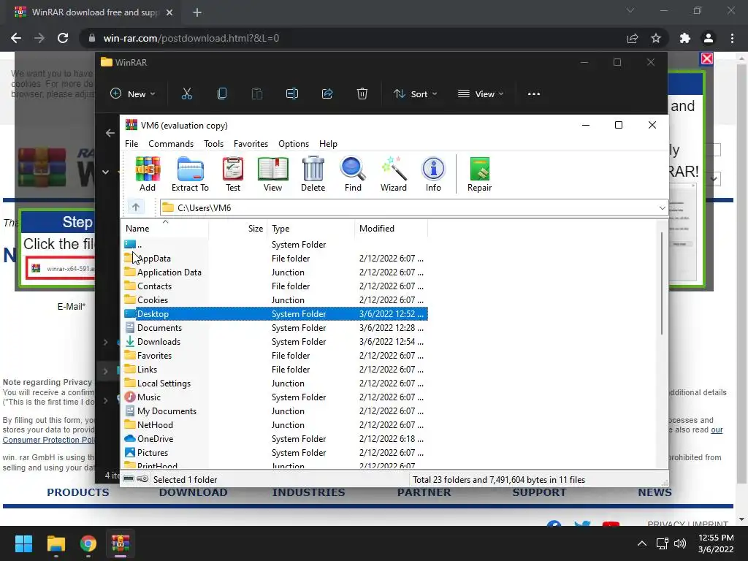Reload the Chrome page
Screen dimensions: 748x561
click(63, 38)
